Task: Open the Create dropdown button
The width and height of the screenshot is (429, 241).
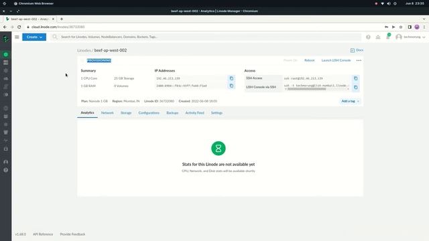Action: (x=34, y=37)
